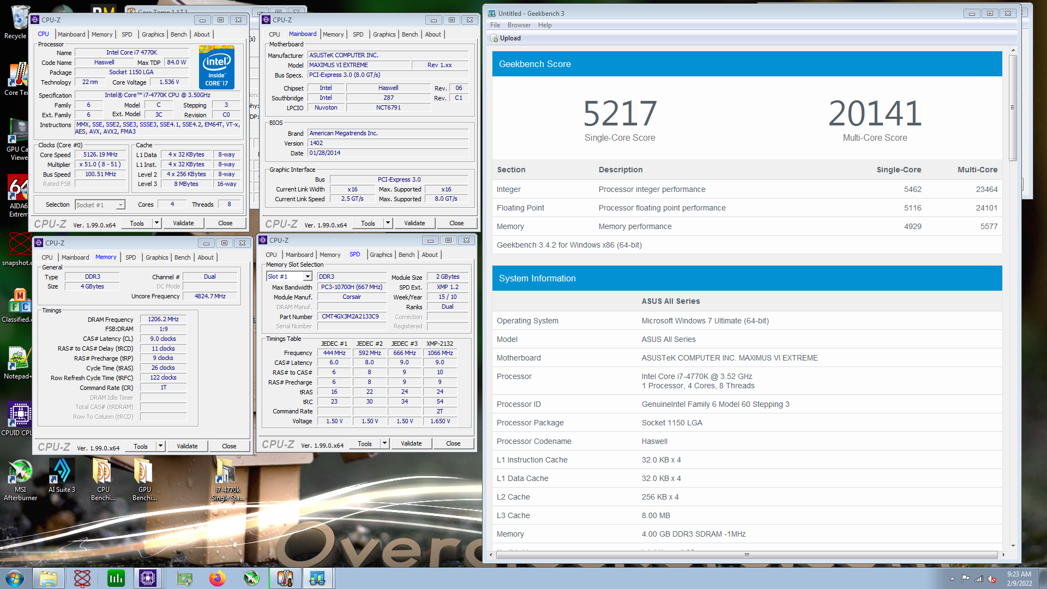
Task: Select Graphics tab in Mainboard window
Action: (x=384, y=34)
